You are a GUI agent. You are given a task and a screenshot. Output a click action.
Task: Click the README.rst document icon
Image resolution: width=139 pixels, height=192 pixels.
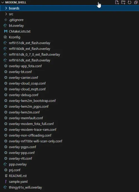point(6,176)
